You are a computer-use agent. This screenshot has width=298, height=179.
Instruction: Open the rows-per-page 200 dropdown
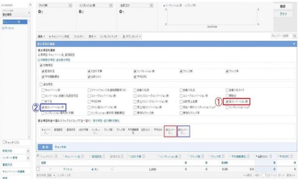51,175
